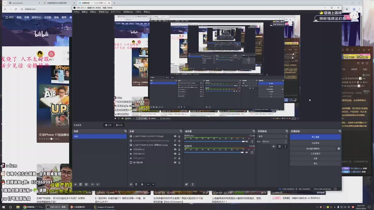The width and height of the screenshot is (374, 210).
Task: Click add source plus icon in Sources panel
Action: click(131, 184)
